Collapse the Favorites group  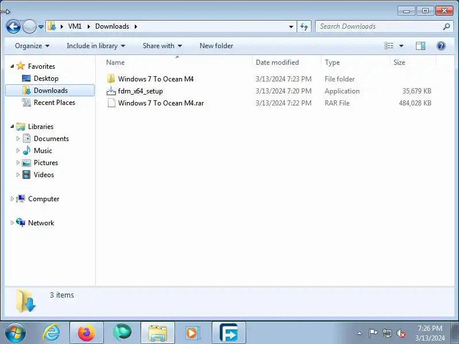(x=12, y=66)
